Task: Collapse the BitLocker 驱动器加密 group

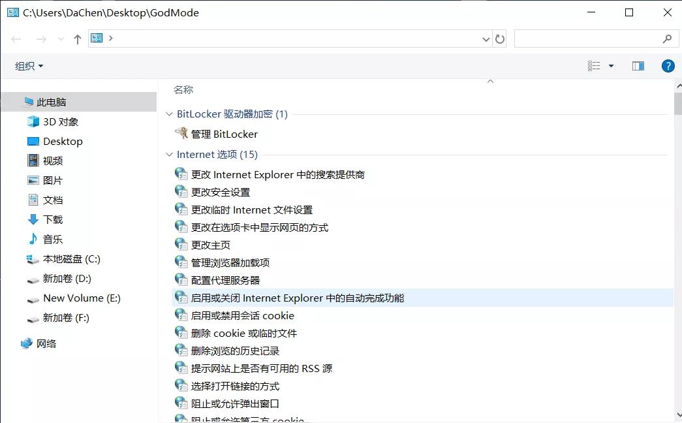Action: click(169, 114)
